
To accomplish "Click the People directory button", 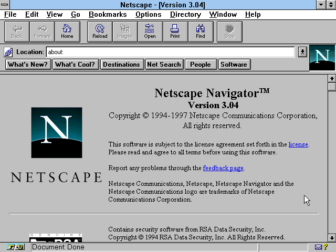I will pyautogui.click(x=201, y=65).
